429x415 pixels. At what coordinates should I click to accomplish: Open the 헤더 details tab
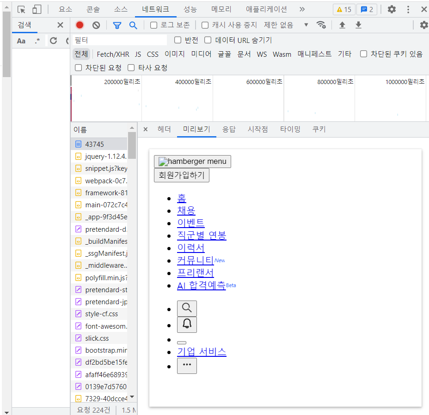pos(164,129)
